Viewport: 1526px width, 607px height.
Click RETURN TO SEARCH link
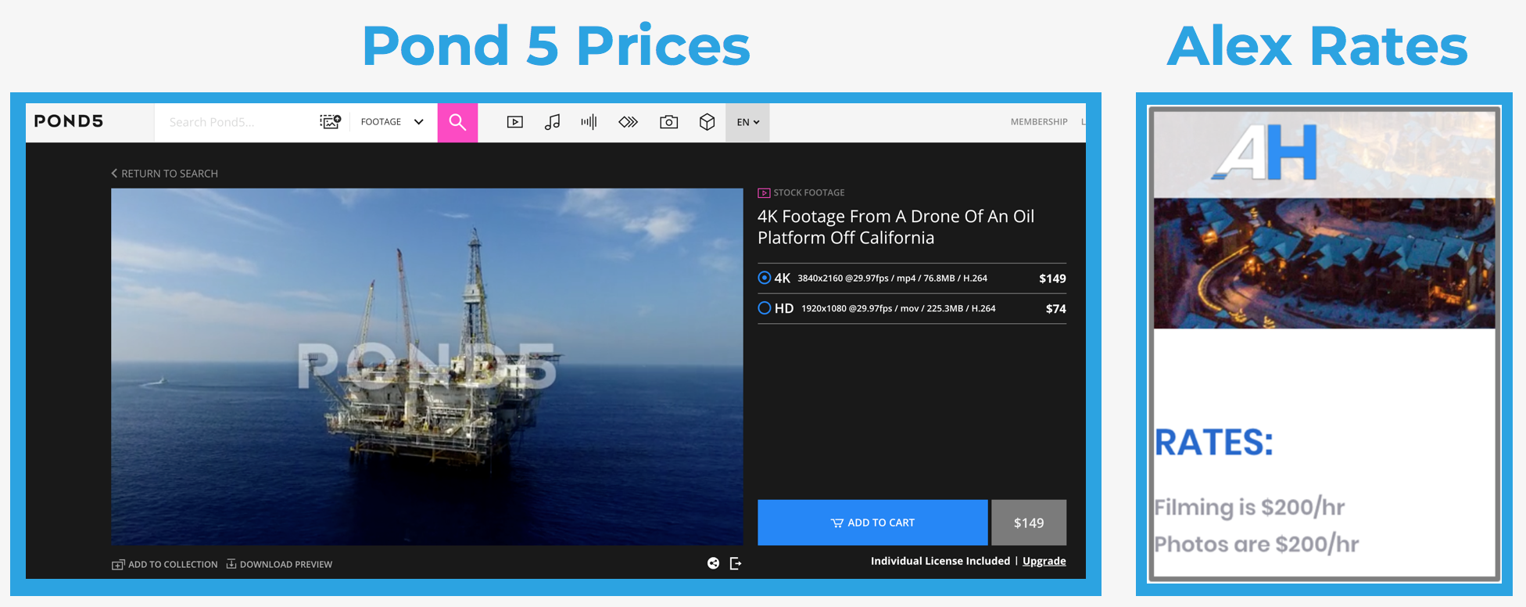tap(165, 174)
